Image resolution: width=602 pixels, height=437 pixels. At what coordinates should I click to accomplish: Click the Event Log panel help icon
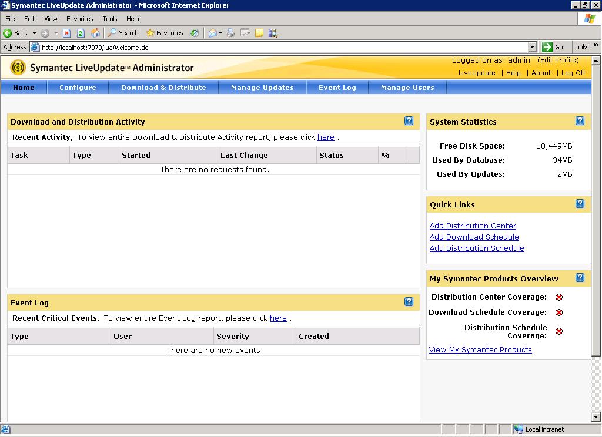409,302
